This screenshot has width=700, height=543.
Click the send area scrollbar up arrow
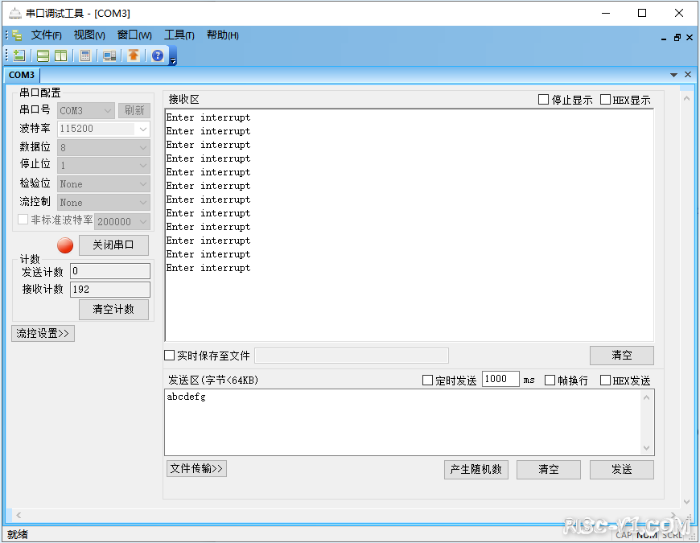point(646,397)
